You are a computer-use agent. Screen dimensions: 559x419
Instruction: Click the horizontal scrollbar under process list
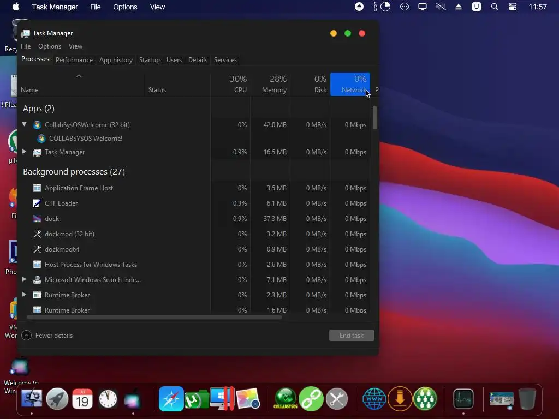(154, 317)
